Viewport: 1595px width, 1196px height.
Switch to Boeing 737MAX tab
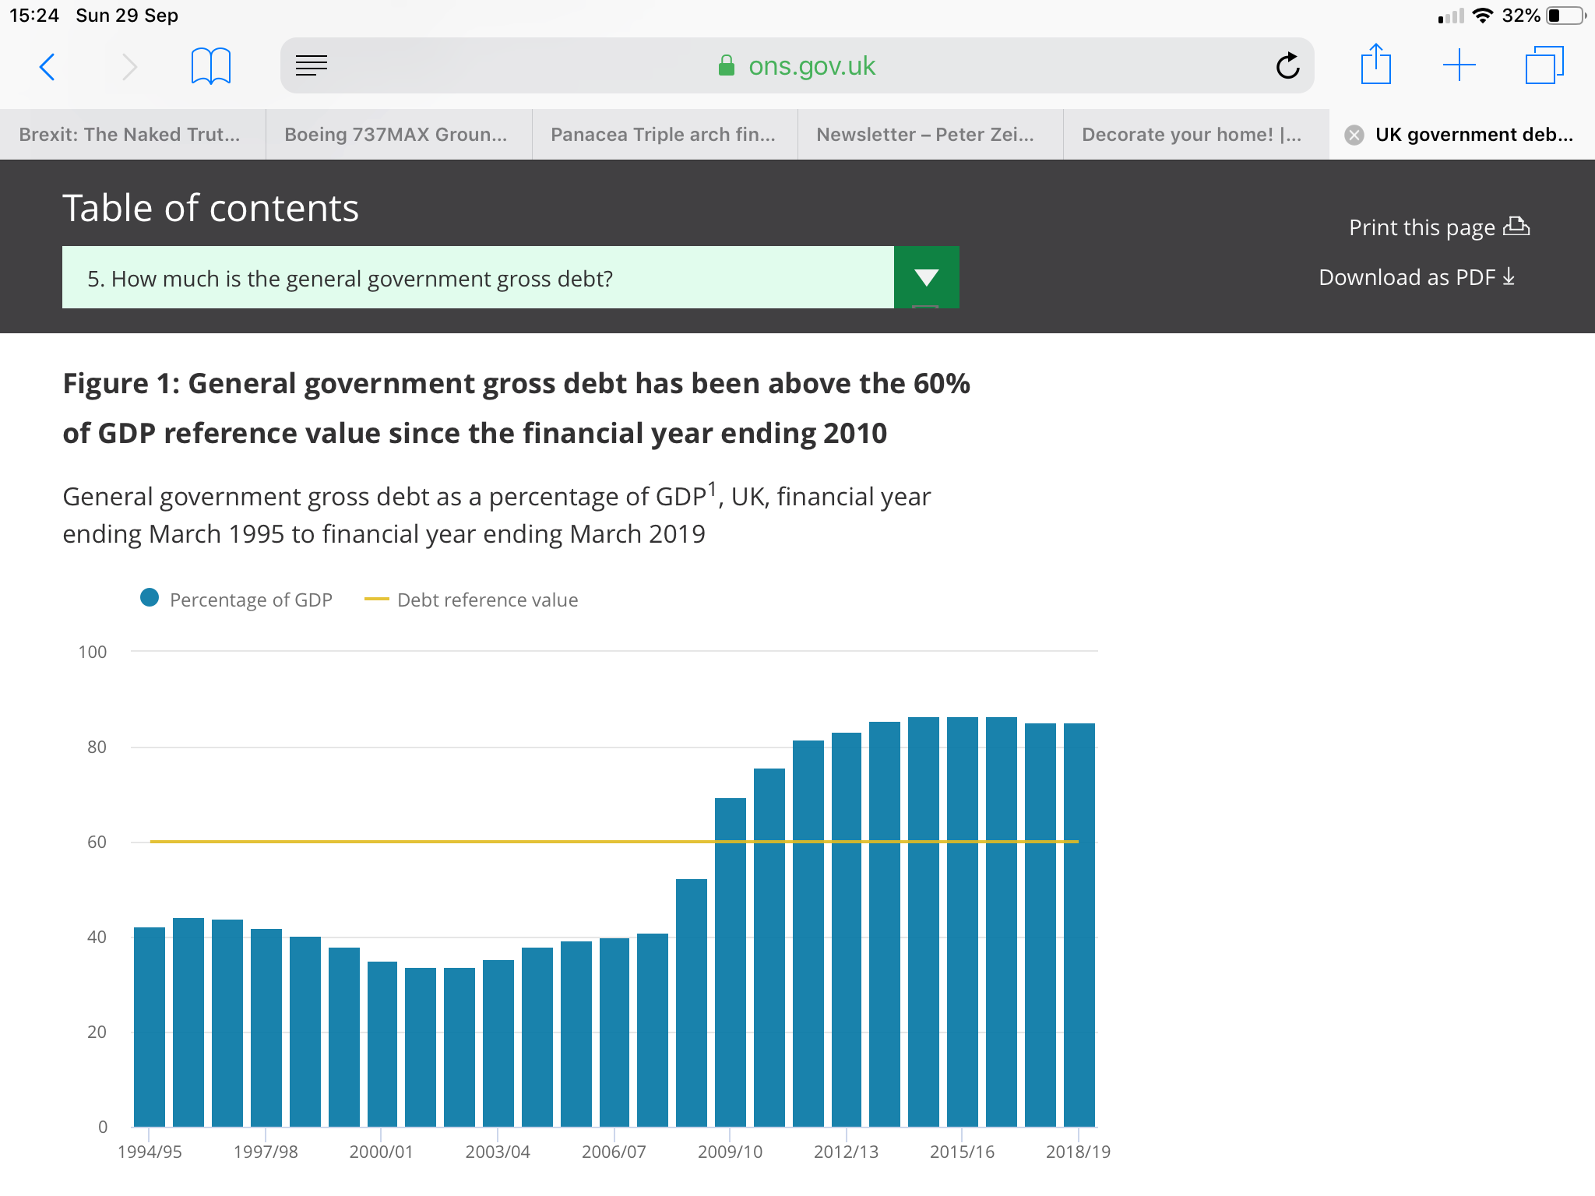[x=396, y=135]
